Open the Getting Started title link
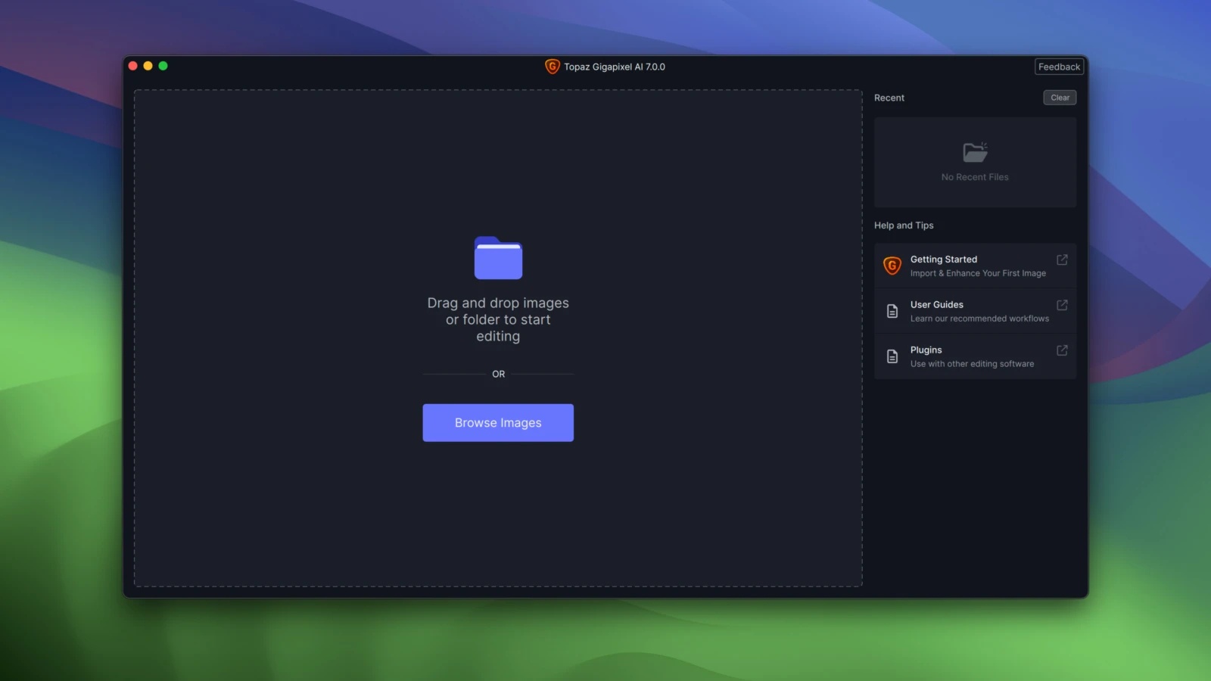 click(x=943, y=260)
